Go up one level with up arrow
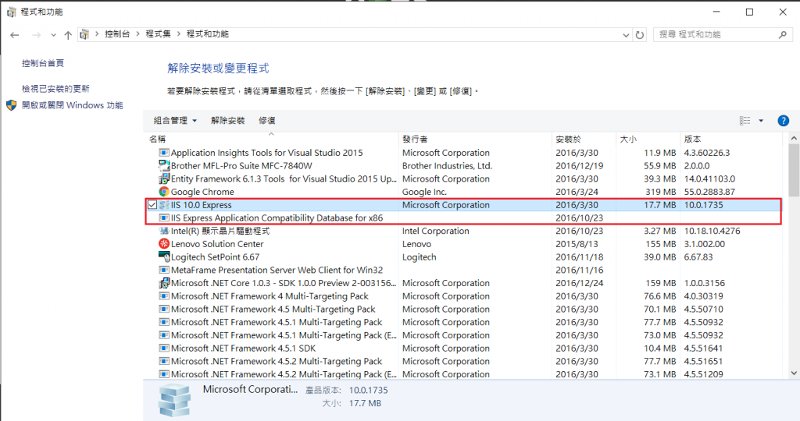The width and height of the screenshot is (800, 421). [x=68, y=34]
